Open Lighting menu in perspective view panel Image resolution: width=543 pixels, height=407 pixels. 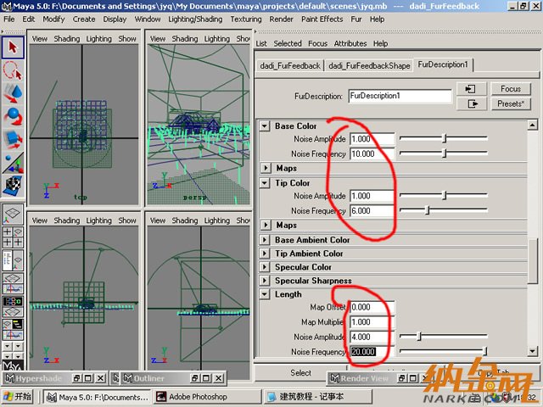[217, 39]
